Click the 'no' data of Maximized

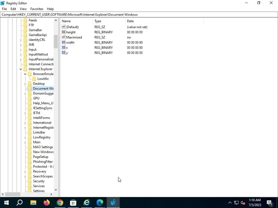[x=129, y=37]
